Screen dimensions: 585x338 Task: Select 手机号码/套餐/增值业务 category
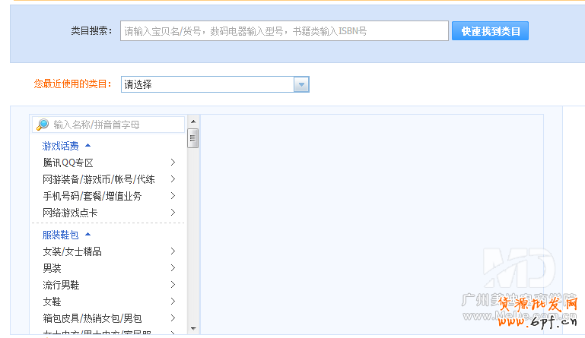pos(92,196)
